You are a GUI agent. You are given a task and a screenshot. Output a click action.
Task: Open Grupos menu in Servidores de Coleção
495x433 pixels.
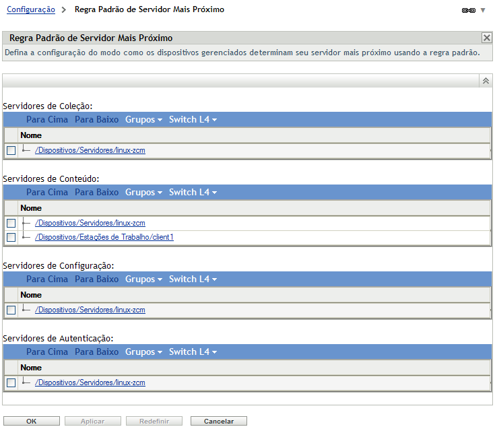143,120
